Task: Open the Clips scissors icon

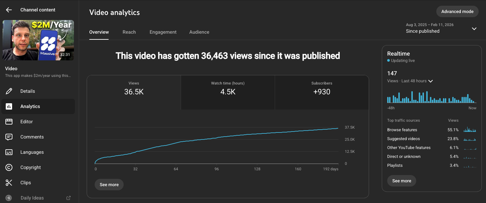Action: (10, 183)
